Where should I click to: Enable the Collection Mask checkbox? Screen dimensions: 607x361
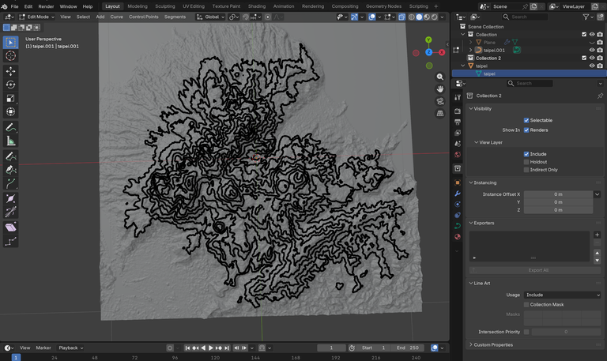(x=526, y=304)
